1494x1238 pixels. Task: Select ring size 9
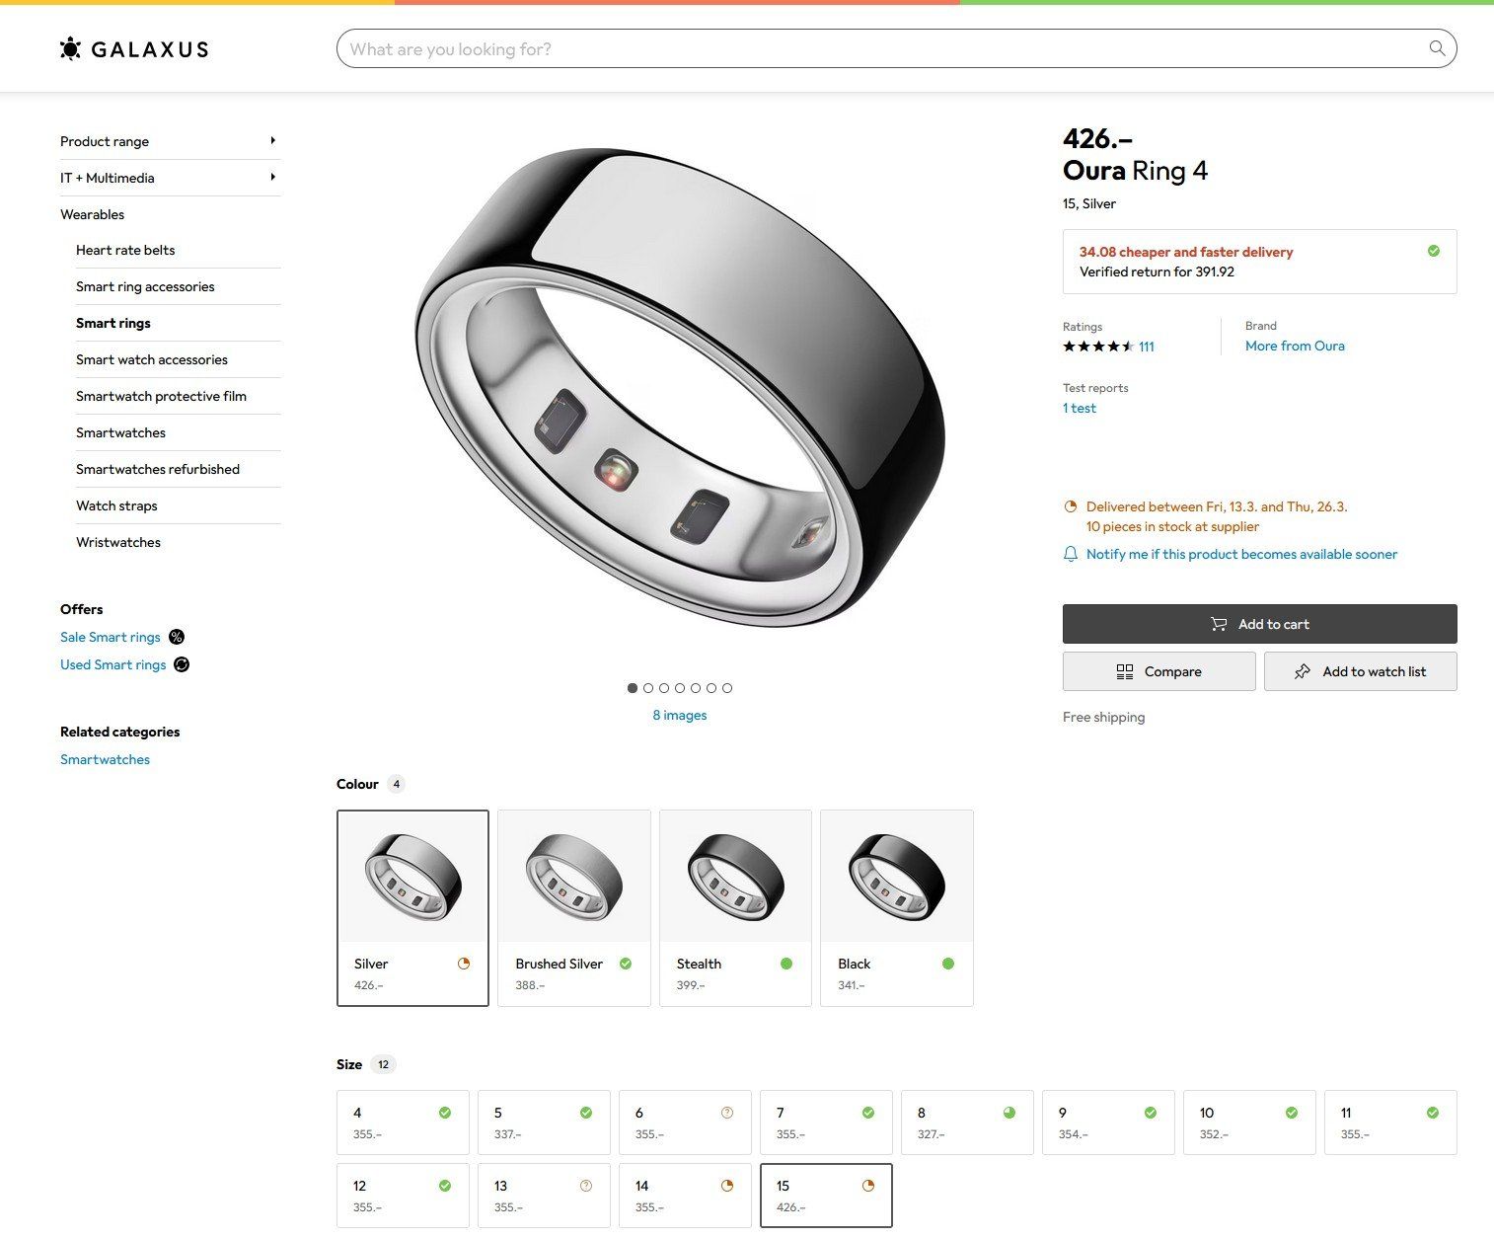point(1108,1122)
